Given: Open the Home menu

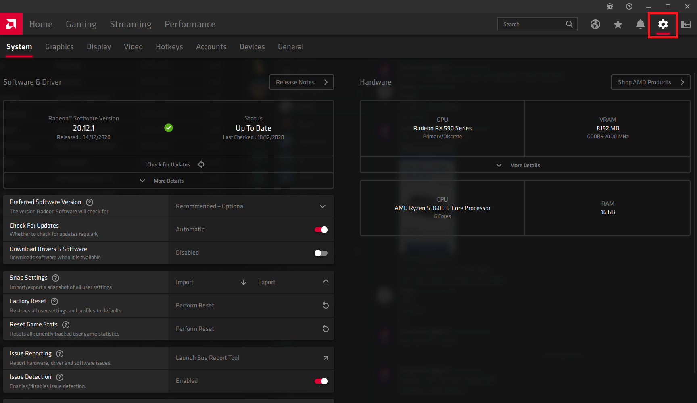Looking at the screenshot, I should click(41, 24).
